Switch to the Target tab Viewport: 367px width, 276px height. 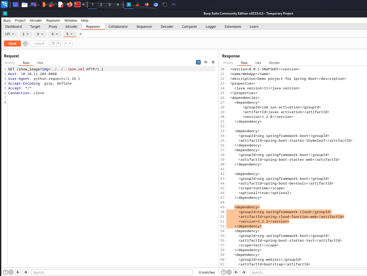(x=35, y=27)
